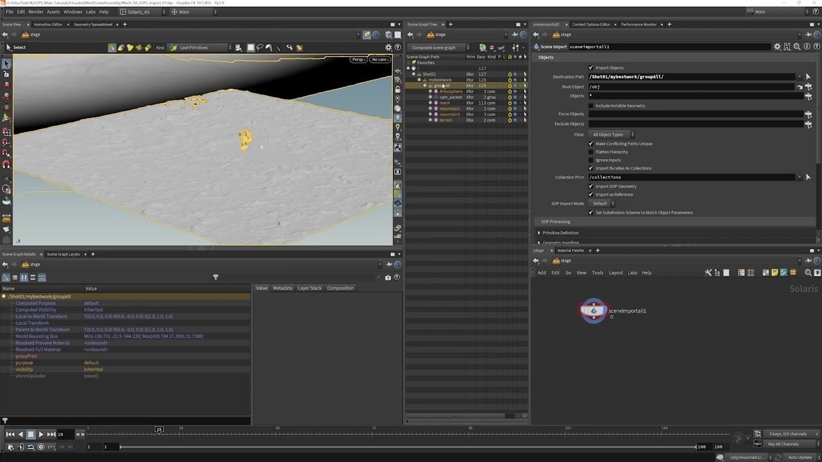This screenshot has height=462, width=822.
Task: Click the sceneimportall1 node in the network
Action: coord(593,311)
